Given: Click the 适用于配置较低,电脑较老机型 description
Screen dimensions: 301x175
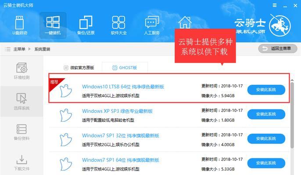Looking at the screenshot, I should click(108, 120).
